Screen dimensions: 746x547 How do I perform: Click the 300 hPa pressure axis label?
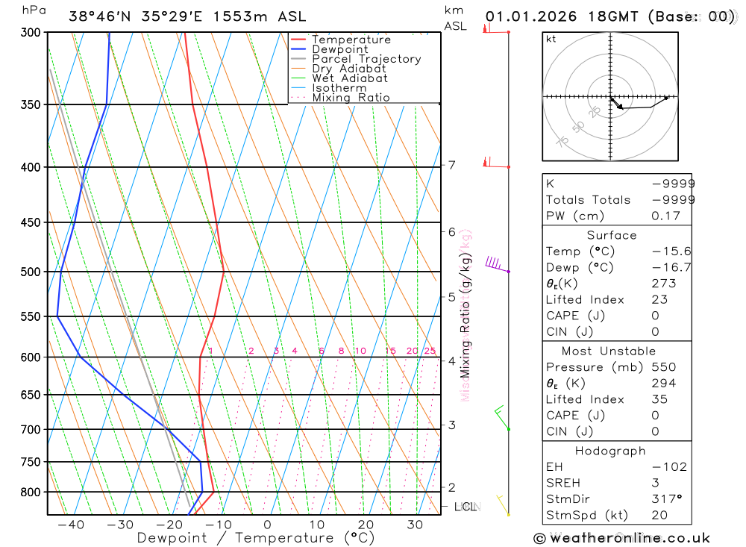tap(31, 32)
